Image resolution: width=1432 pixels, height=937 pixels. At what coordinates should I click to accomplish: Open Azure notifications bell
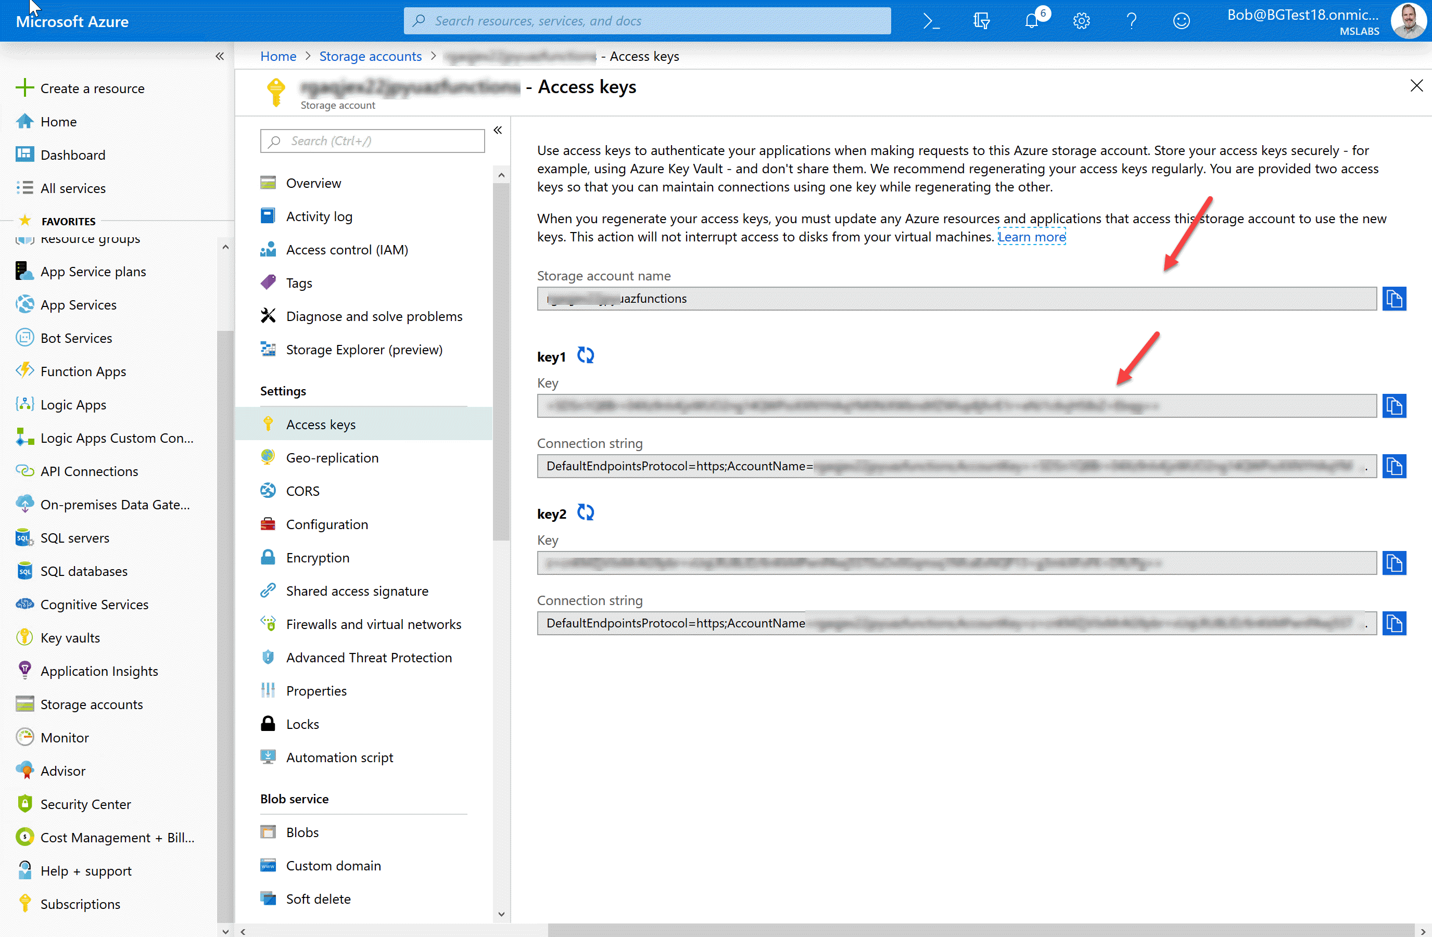(1031, 20)
